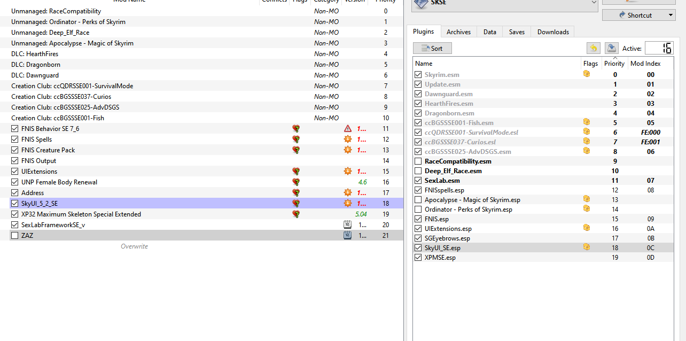Open the SKSE executable dropdown

click(594, 3)
